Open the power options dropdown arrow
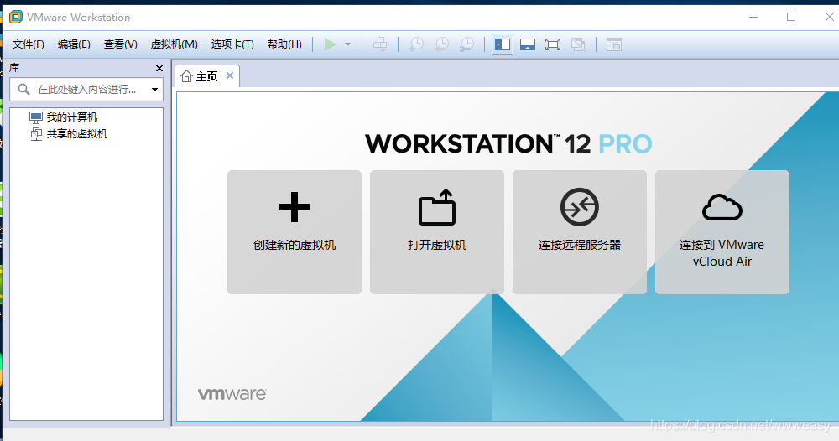839x441 pixels. pyautogui.click(x=348, y=44)
